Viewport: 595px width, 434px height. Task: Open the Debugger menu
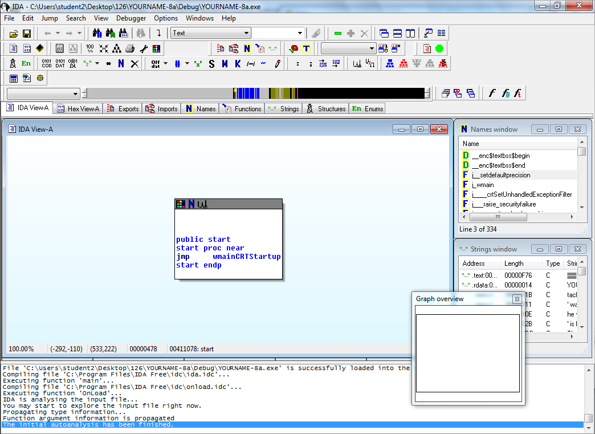pyautogui.click(x=131, y=18)
